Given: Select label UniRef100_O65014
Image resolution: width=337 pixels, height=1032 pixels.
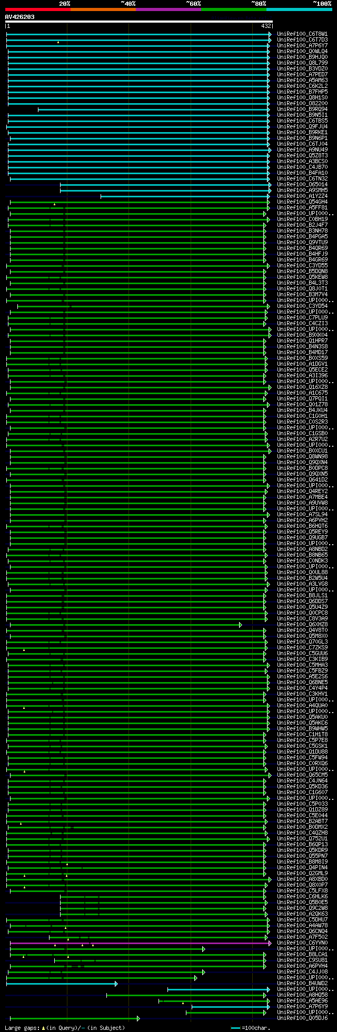Looking at the screenshot, I should pyautogui.click(x=302, y=185).
